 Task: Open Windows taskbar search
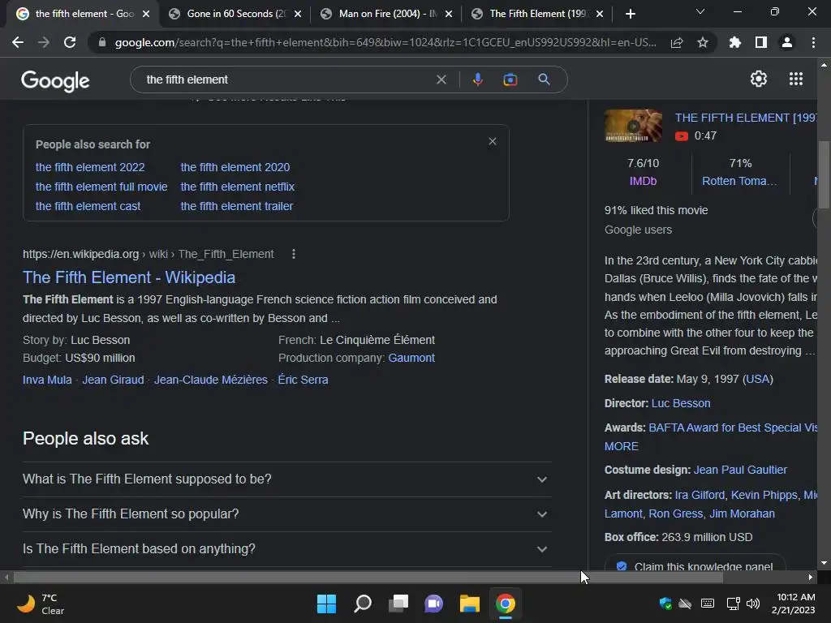tap(363, 604)
